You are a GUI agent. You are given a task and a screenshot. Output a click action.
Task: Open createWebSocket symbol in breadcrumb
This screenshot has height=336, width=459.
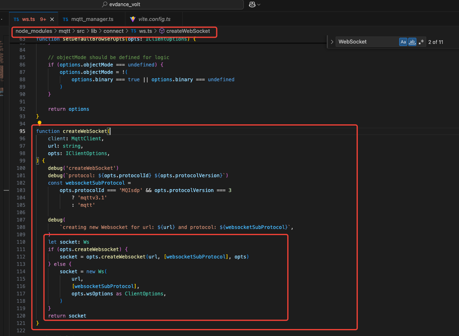[188, 31]
